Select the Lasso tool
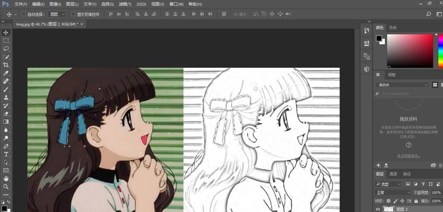Viewport: 443px width, 212px height. [6, 49]
